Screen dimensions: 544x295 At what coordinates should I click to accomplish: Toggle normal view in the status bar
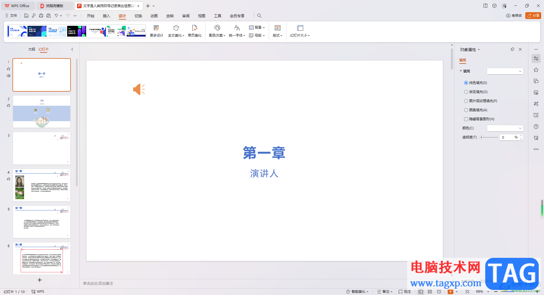tap(421, 292)
